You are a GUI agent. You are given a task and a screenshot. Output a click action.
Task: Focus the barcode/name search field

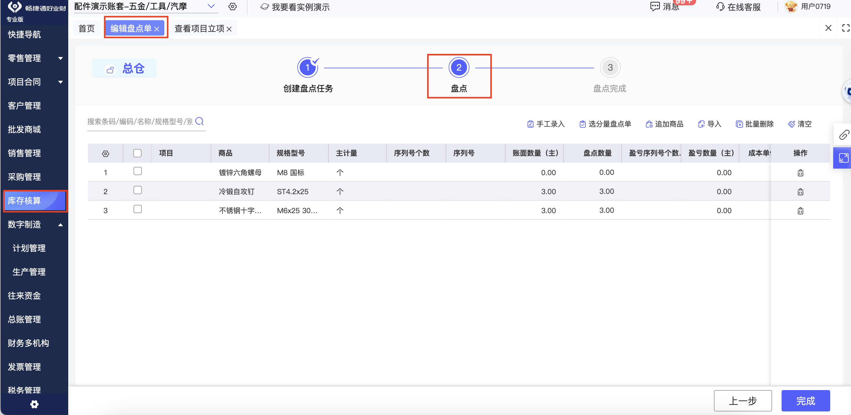click(140, 122)
